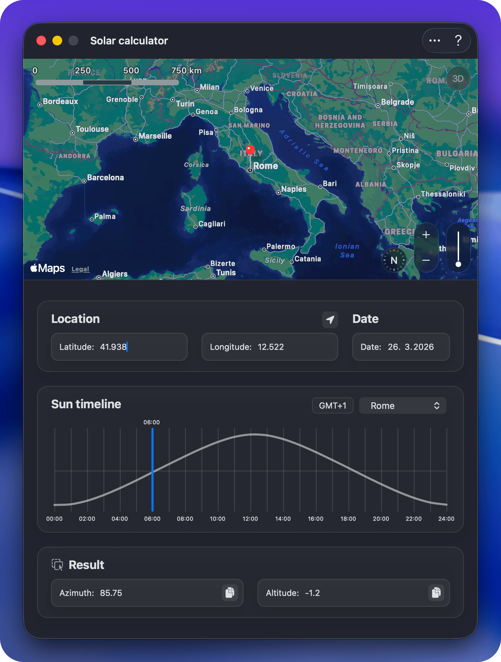Image resolution: width=501 pixels, height=662 pixels.
Task: Click the 18:00 label on timeline axis
Action: (x=348, y=519)
